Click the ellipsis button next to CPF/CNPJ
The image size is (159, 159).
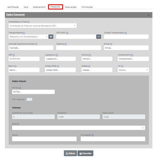(99, 37)
